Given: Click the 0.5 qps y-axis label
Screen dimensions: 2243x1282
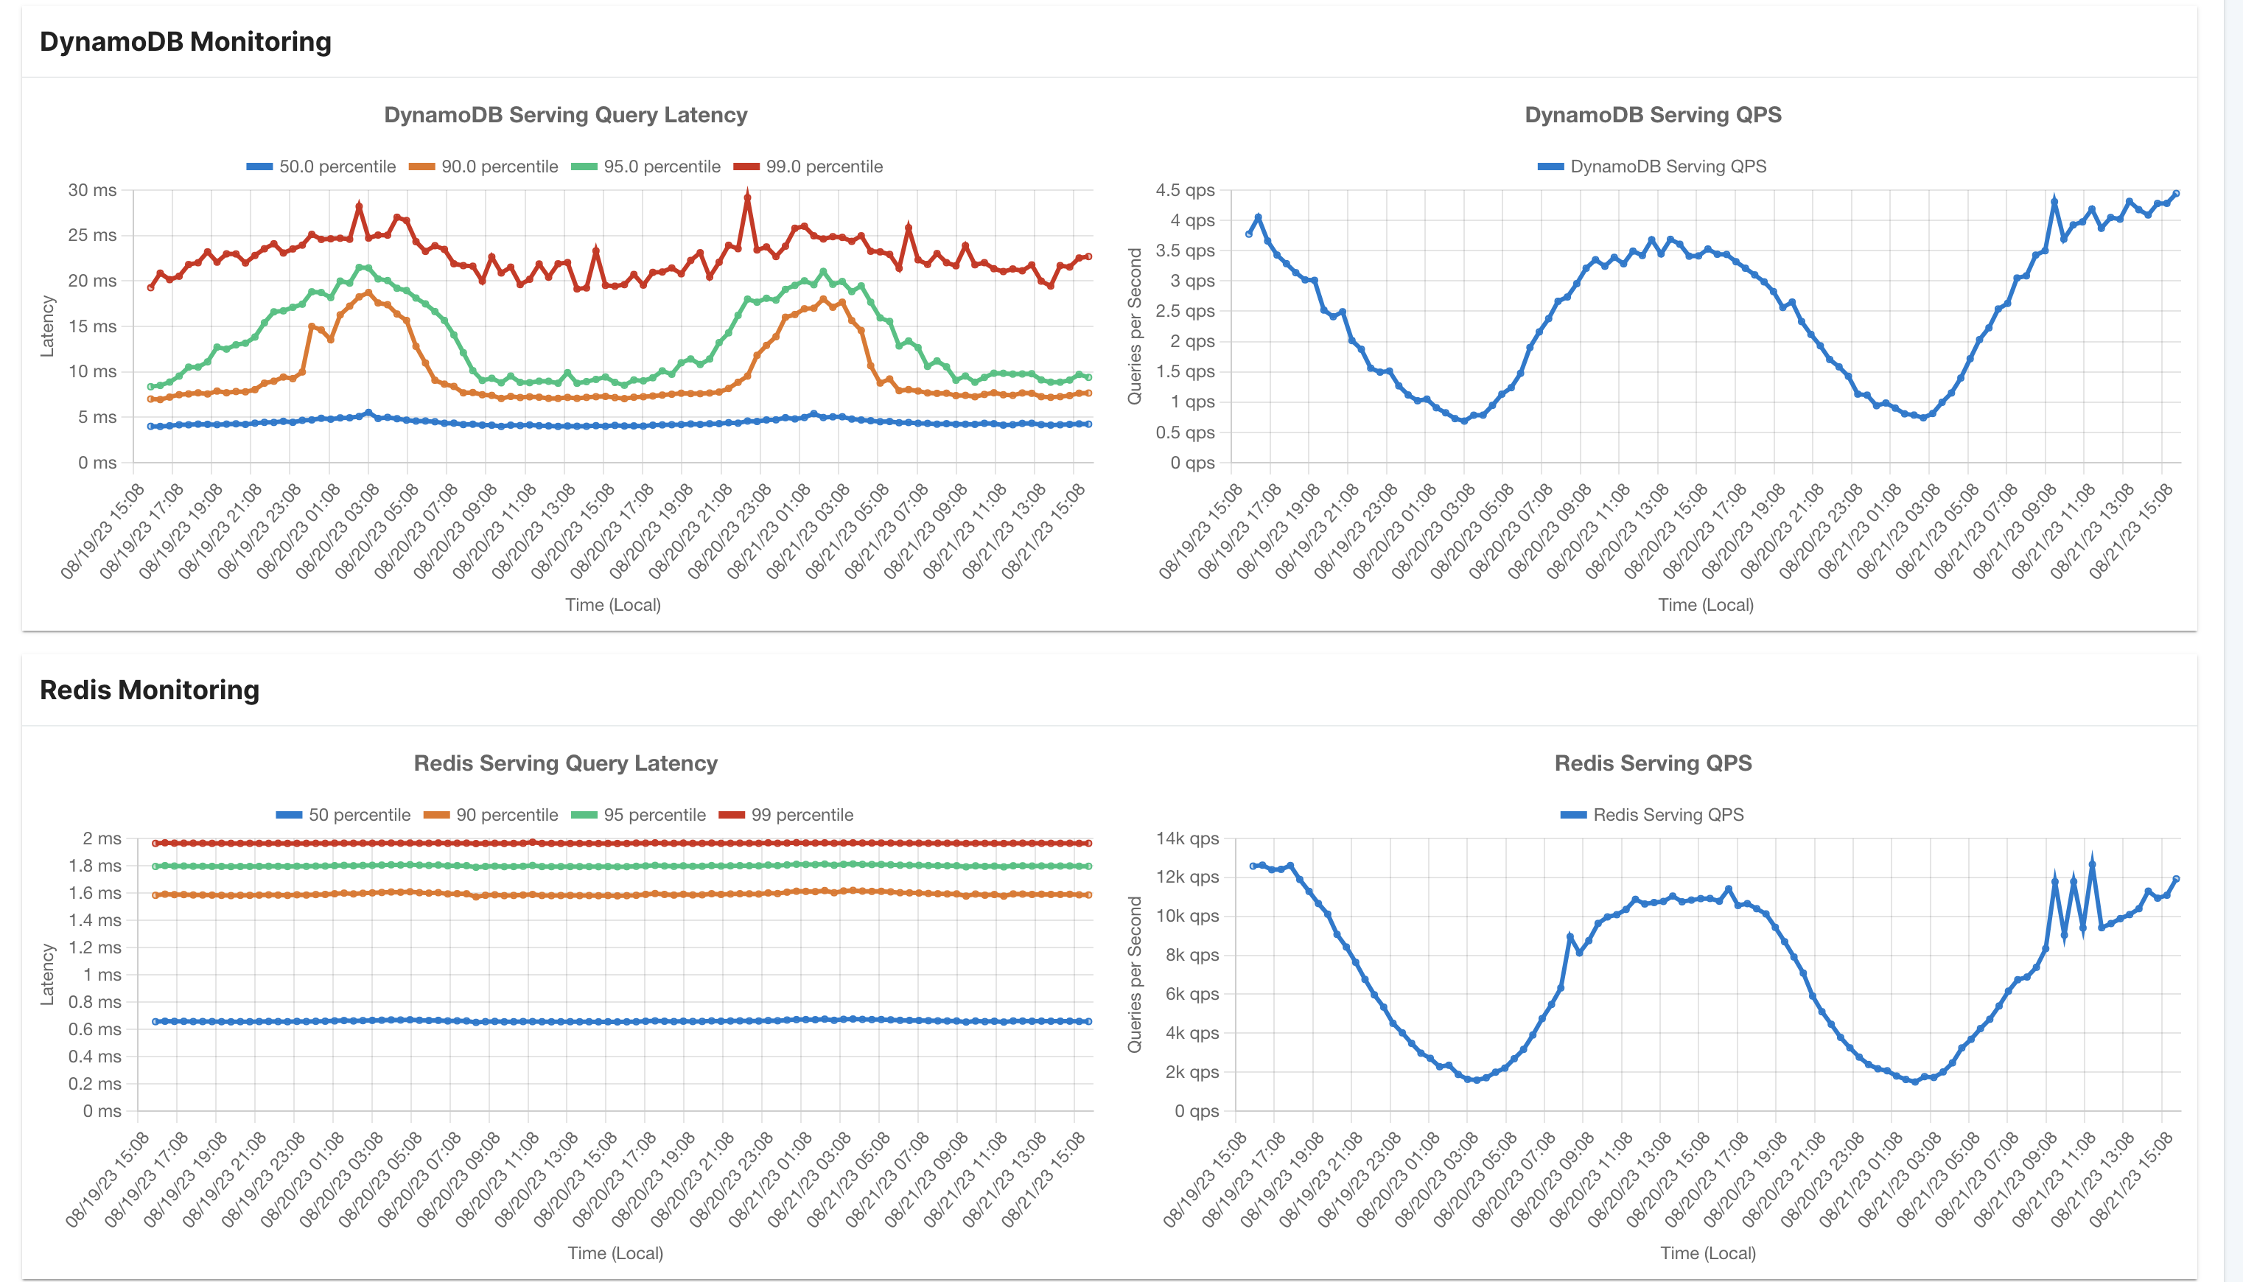Looking at the screenshot, I should (1185, 432).
